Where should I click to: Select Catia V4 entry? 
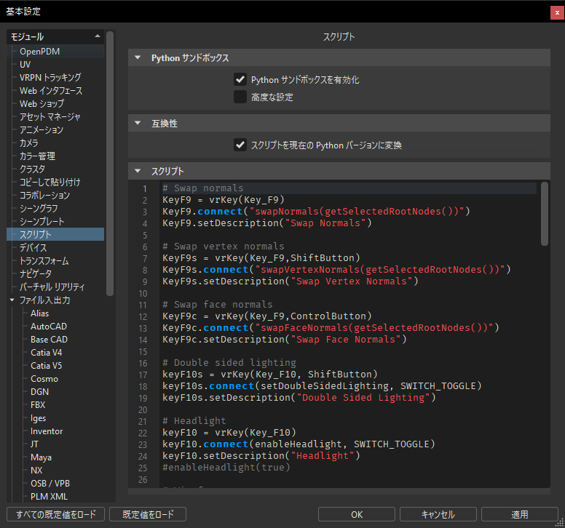46,352
